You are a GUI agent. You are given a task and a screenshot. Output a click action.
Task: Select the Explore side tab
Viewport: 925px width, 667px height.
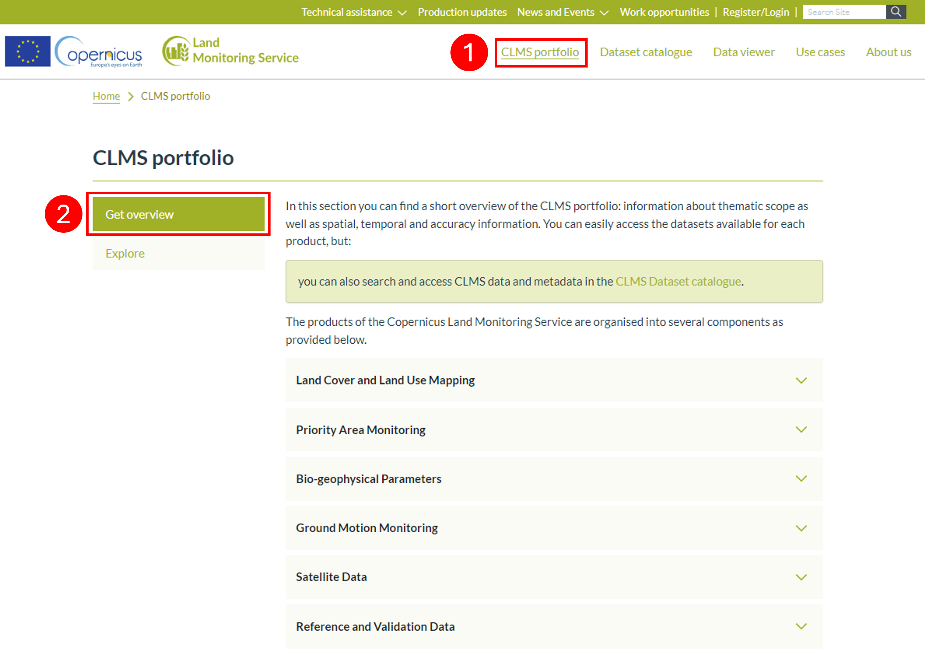pyautogui.click(x=179, y=253)
